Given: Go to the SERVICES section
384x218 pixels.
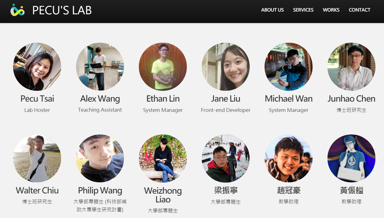Looking at the screenshot, I should 303,10.
